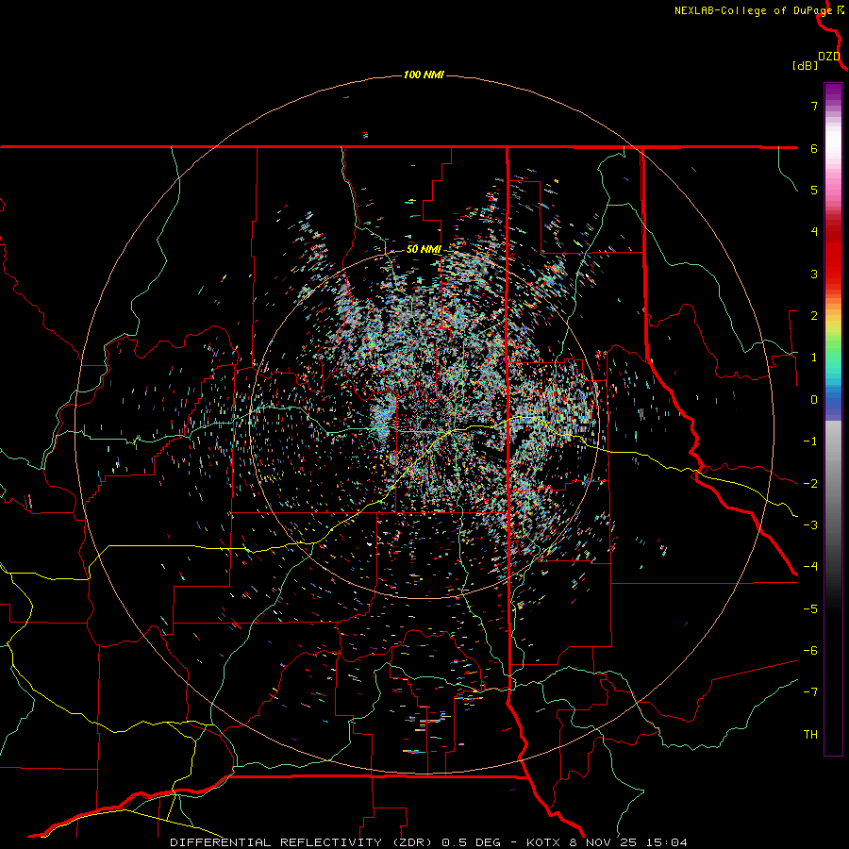The image size is (849, 849).
Task: Click the TH label on color scale
Action: click(x=810, y=735)
